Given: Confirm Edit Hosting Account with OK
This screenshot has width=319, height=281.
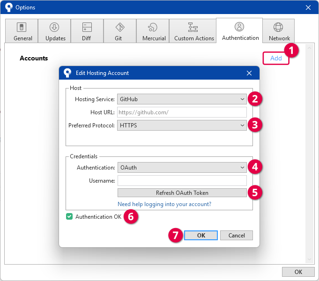Looking at the screenshot, I should [x=201, y=236].
